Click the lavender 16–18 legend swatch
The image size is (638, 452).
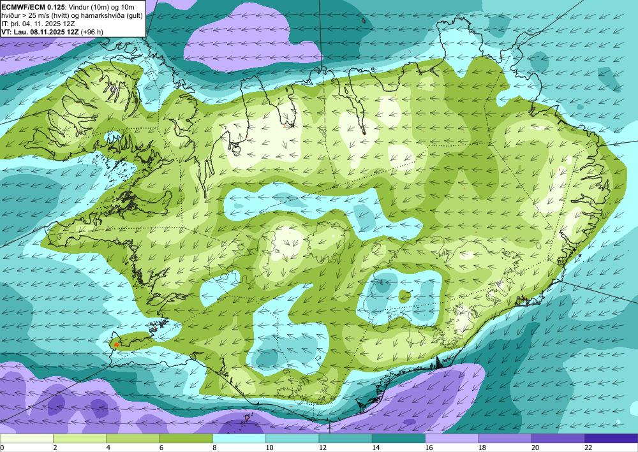452,439
